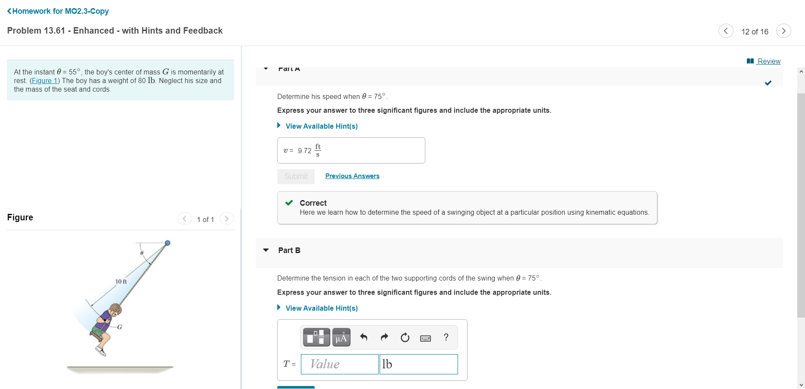Open the templates tool in answer toolbar

click(316, 337)
